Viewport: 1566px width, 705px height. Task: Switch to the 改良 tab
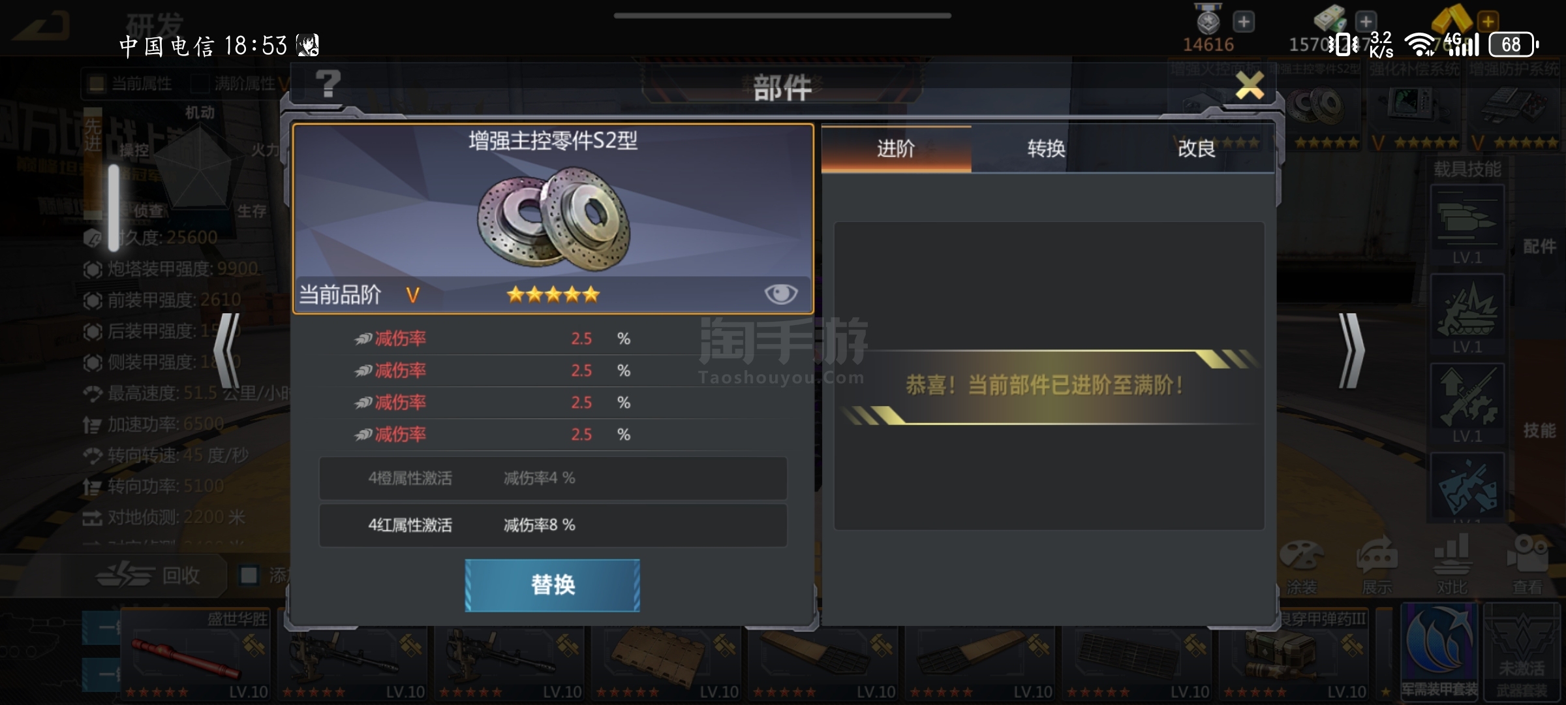1196,149
